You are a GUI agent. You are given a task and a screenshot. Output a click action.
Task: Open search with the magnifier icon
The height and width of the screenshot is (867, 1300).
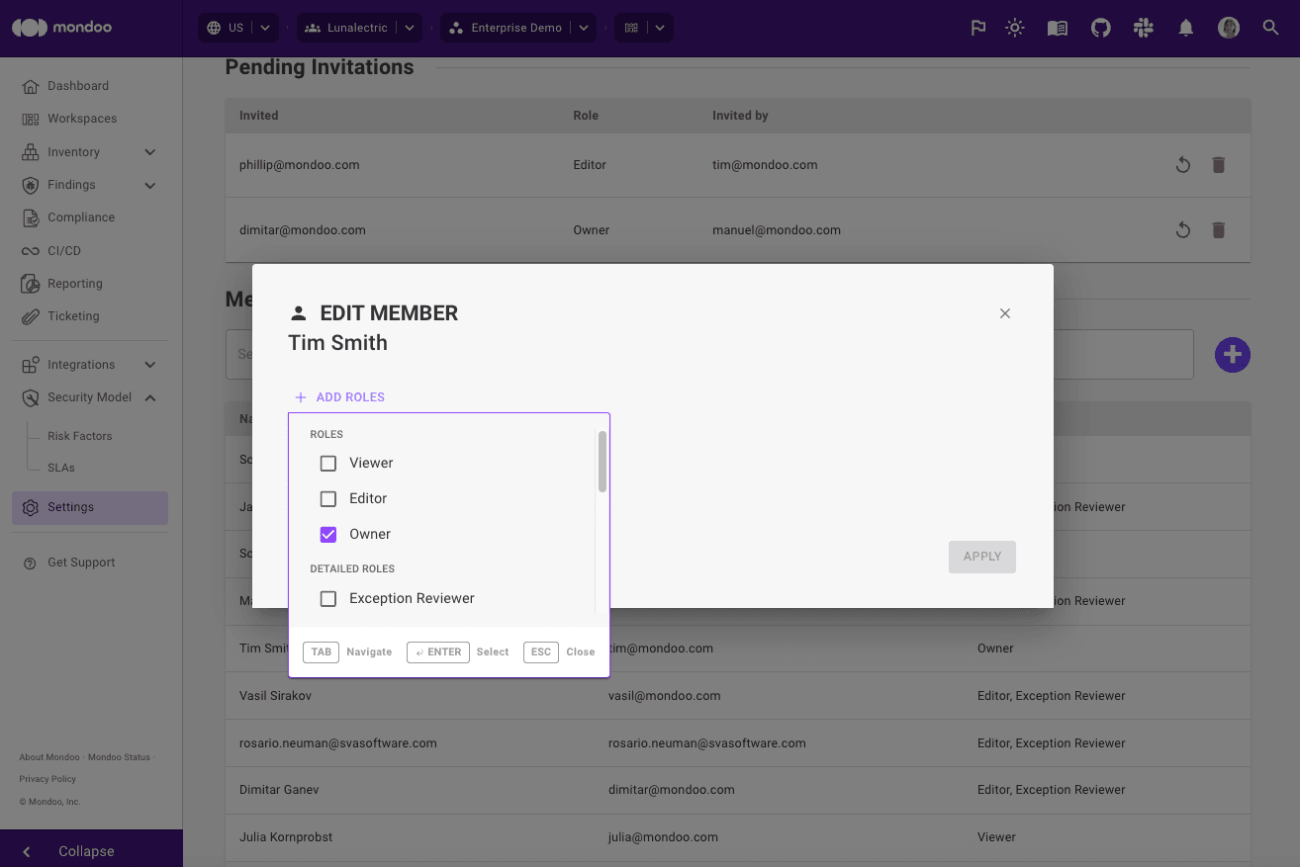point(1270,28)
